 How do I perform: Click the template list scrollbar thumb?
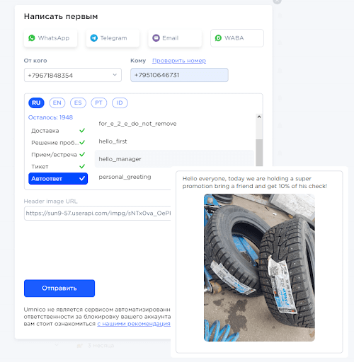pyautogui.click(x=259, y=153)
